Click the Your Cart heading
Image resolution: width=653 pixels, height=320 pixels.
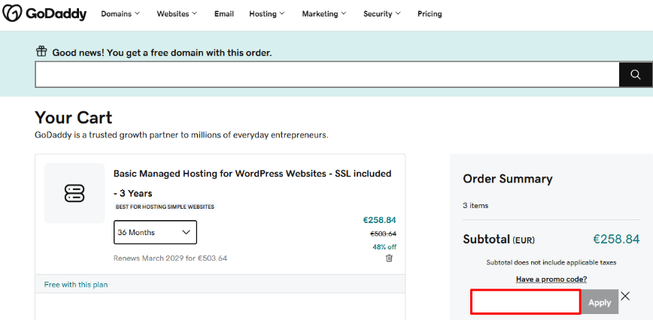coord(74,118)
